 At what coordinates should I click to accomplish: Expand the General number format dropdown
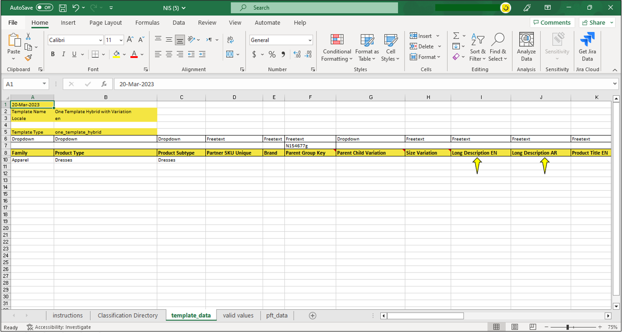pos(310,40)
